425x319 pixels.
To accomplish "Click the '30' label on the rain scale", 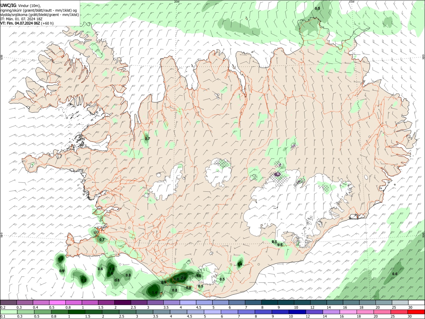I will pos(410,317).
